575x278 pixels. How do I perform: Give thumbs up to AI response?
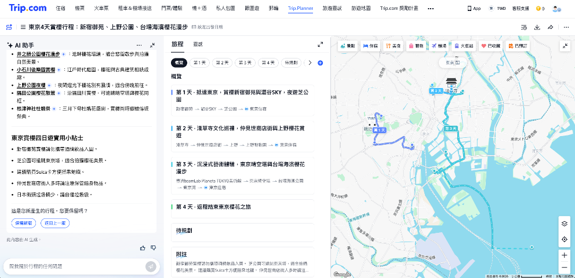pos(143,248)
